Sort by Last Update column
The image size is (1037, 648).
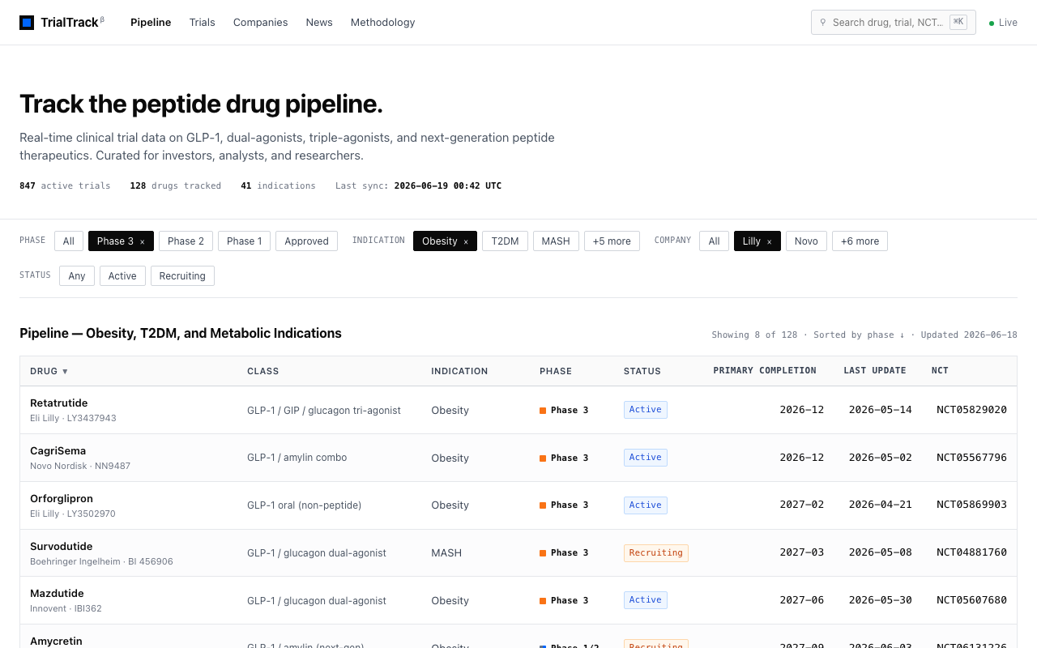875,371
